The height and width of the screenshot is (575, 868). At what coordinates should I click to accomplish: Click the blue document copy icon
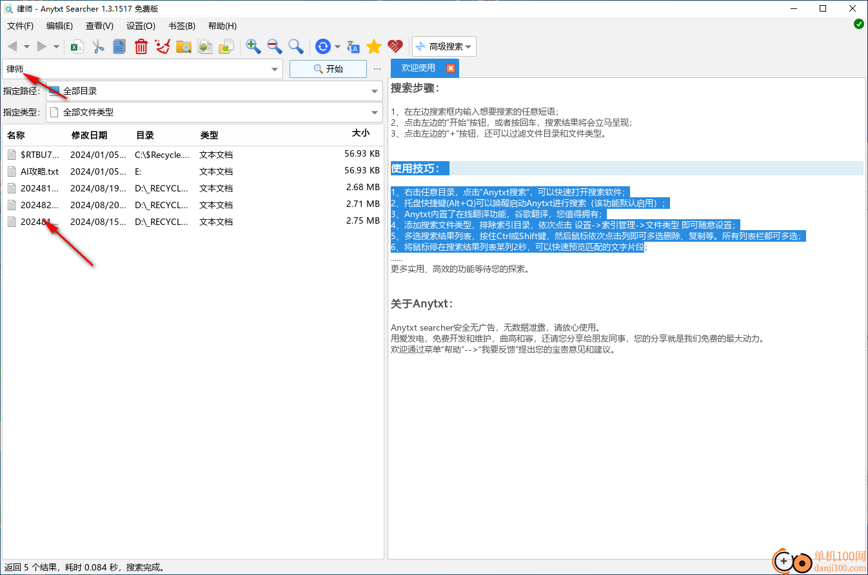coord(119,46)
